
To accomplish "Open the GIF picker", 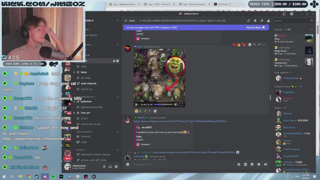I will point(245,164).
